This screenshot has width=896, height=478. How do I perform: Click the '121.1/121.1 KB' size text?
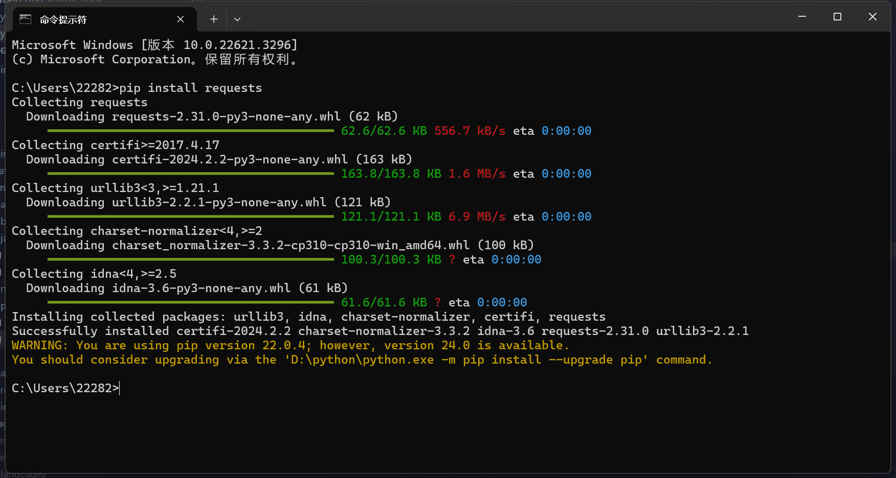click(391, 217)
